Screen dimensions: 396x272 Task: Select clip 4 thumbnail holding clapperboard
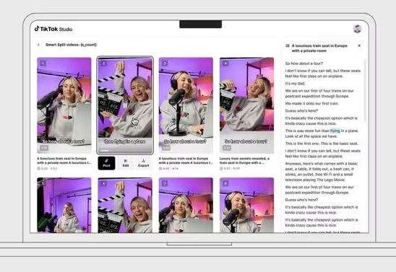coord(246,105)
